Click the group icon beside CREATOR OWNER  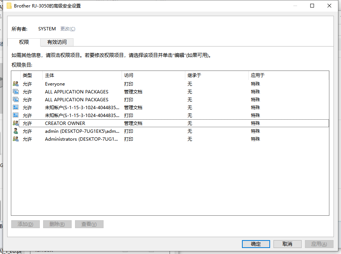tap(16, 123)
